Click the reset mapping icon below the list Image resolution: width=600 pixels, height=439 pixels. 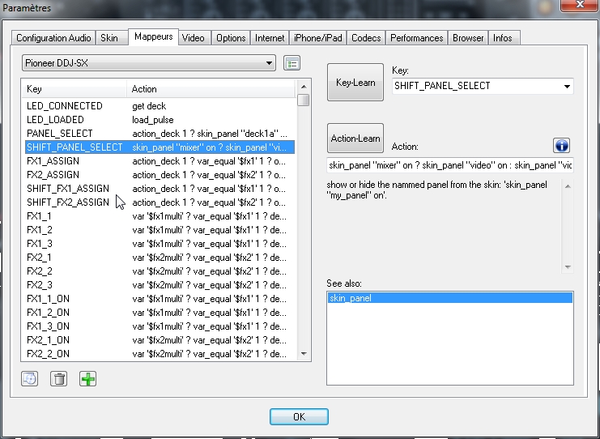[x=29, y=379]
